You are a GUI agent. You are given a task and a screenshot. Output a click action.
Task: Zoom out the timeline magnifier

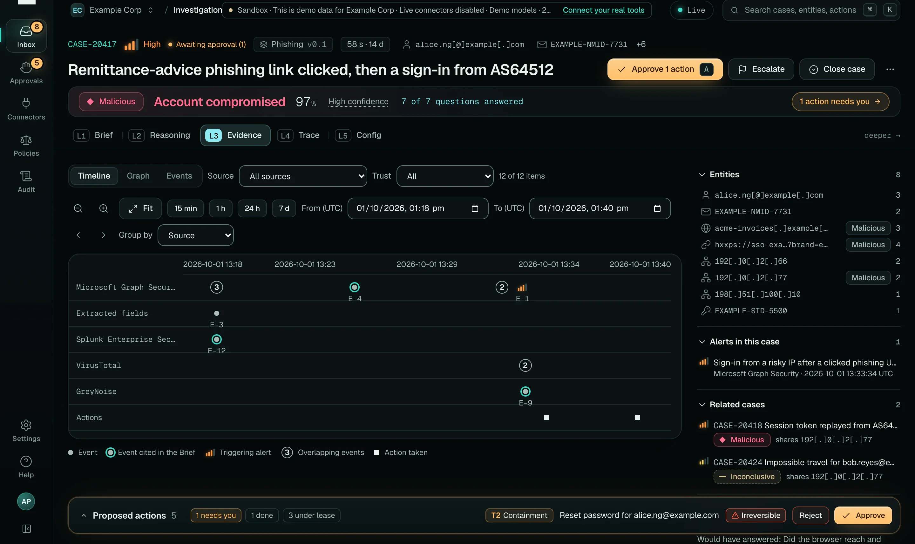tap(78, 208)
